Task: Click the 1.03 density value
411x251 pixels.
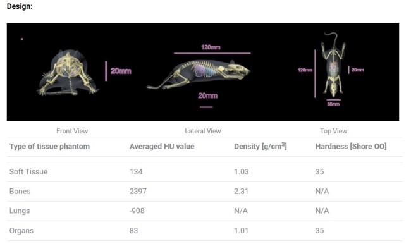Action: pos(242,171)
